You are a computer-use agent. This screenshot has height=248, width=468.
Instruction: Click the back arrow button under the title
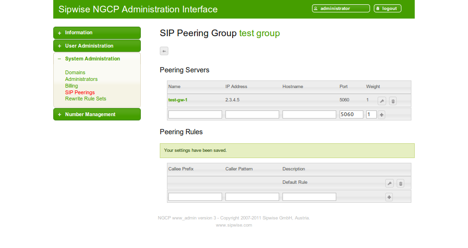pyautogui.click(x=164, y=51)
